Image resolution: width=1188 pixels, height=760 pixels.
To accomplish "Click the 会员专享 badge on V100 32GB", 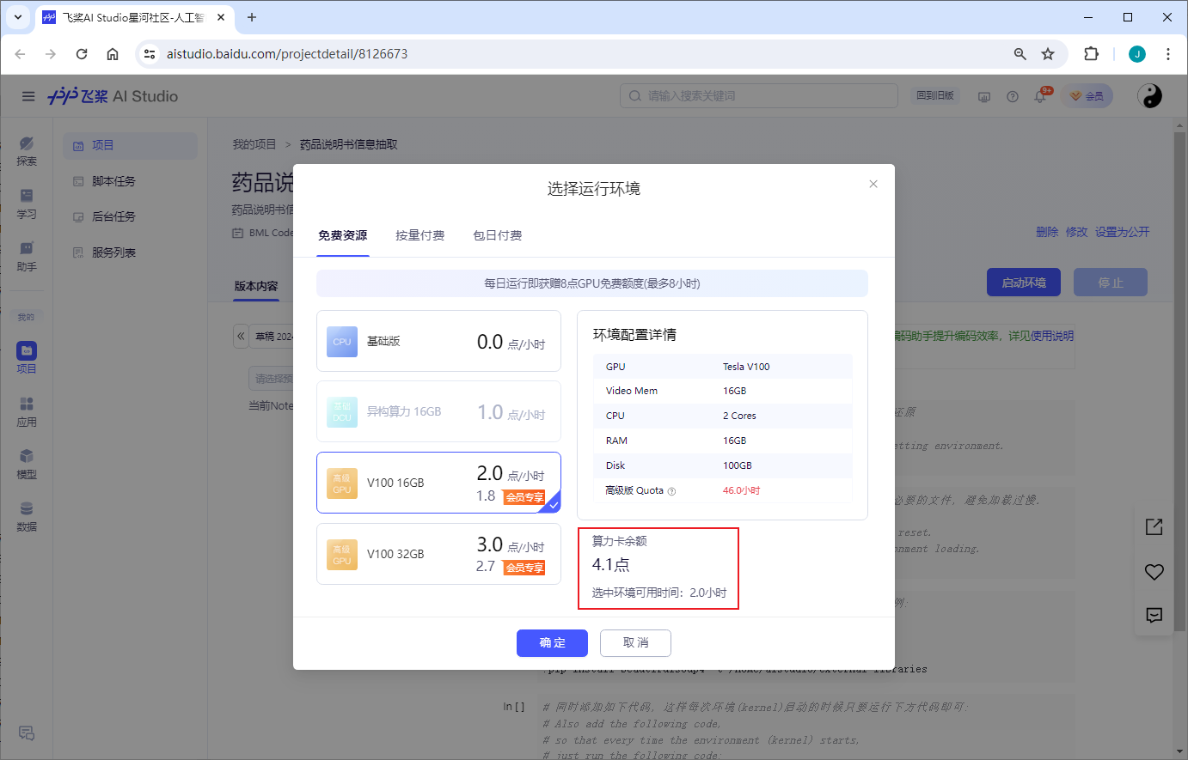I will (524, 568).
